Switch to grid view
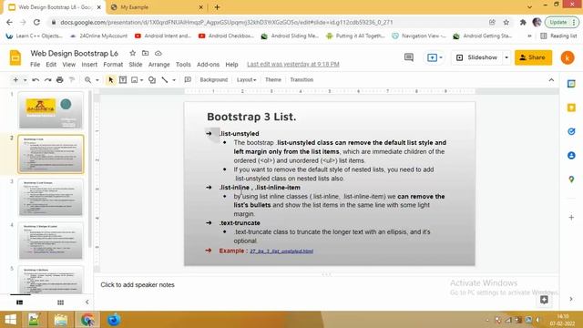583x328 pixels. 61,302
